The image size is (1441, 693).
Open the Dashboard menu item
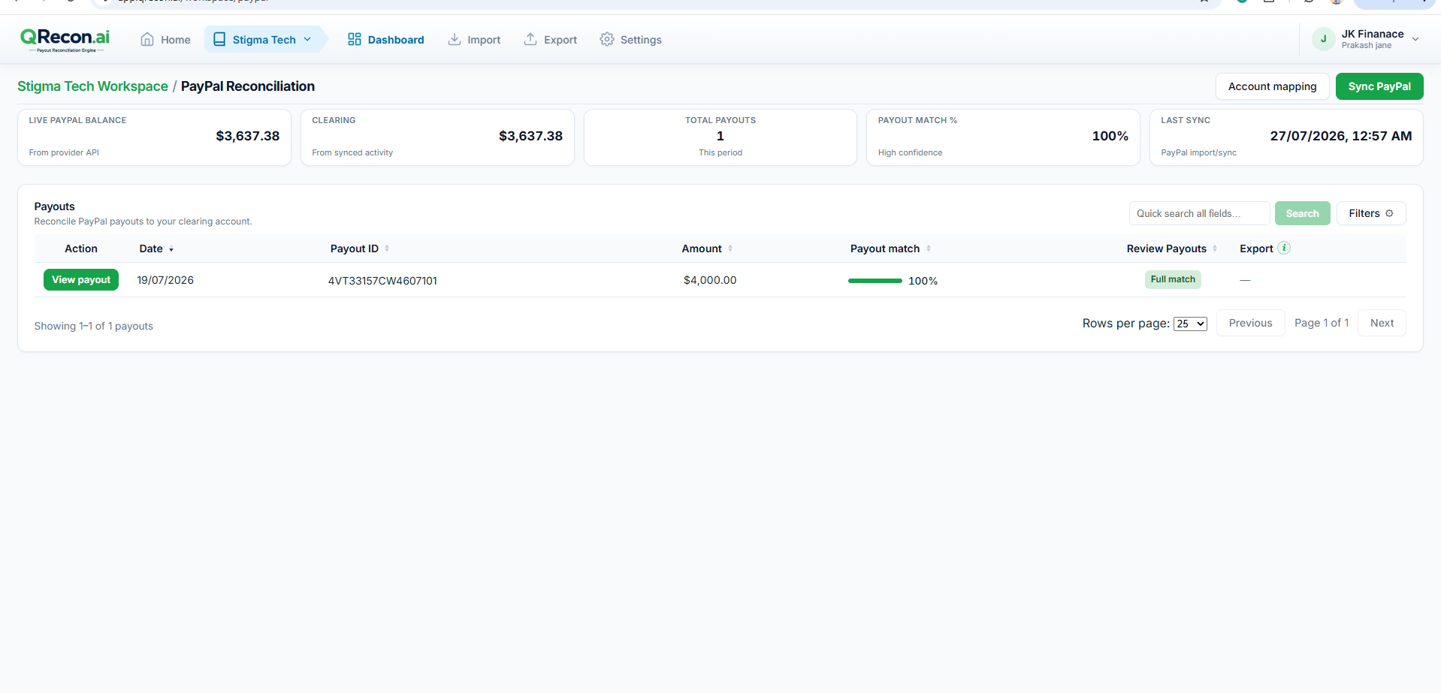[x=386, y=40]
